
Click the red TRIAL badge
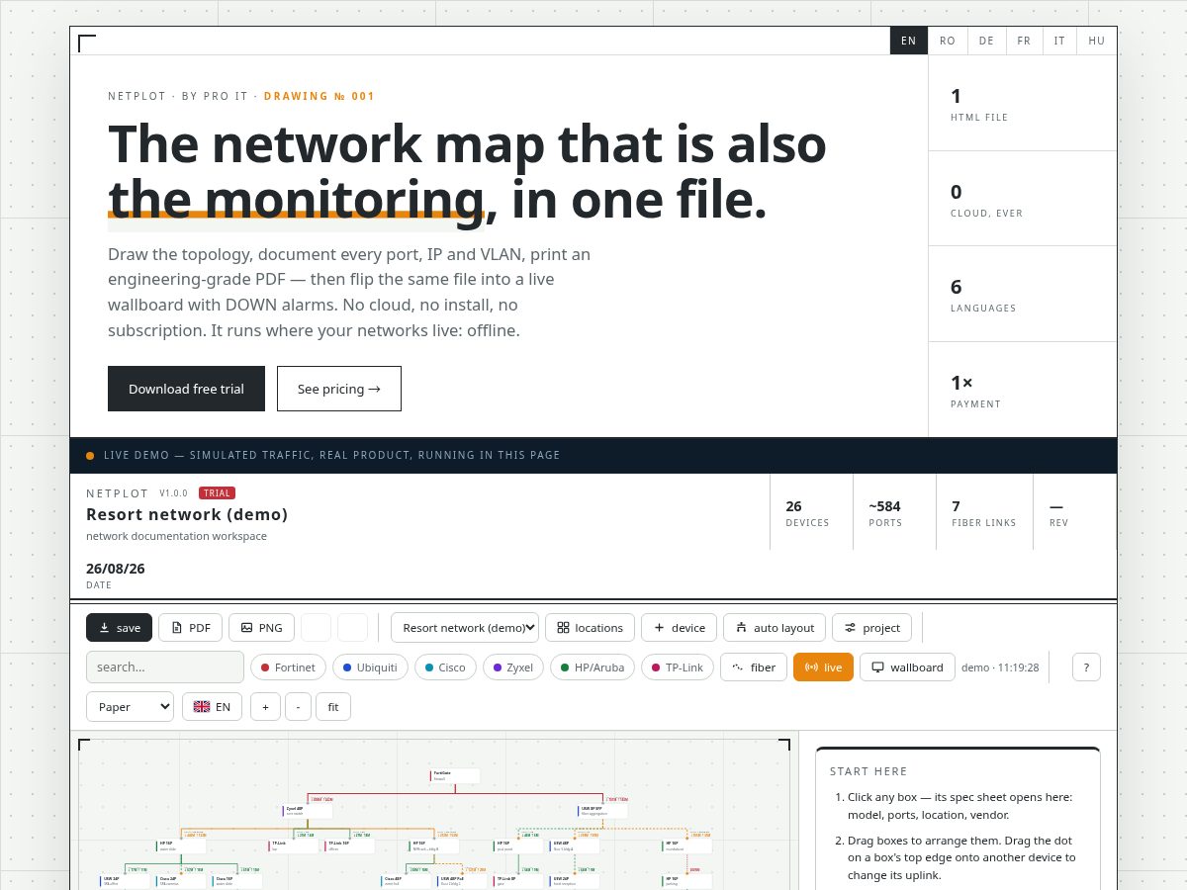click(217, 493)
